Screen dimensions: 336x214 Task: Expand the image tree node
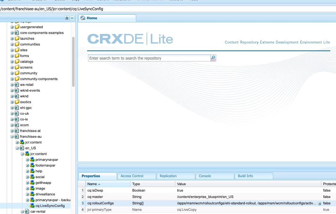(28, 188)
